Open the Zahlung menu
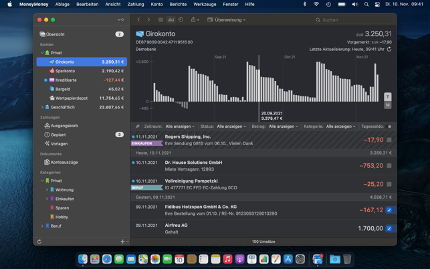 pyautogui.click(x=136, y=4)
